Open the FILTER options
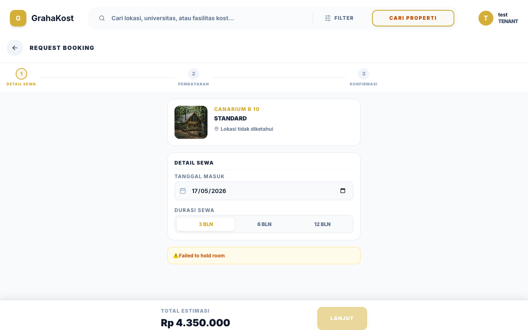The width and height of the screenshot is (528, 330). coord(339,18)
